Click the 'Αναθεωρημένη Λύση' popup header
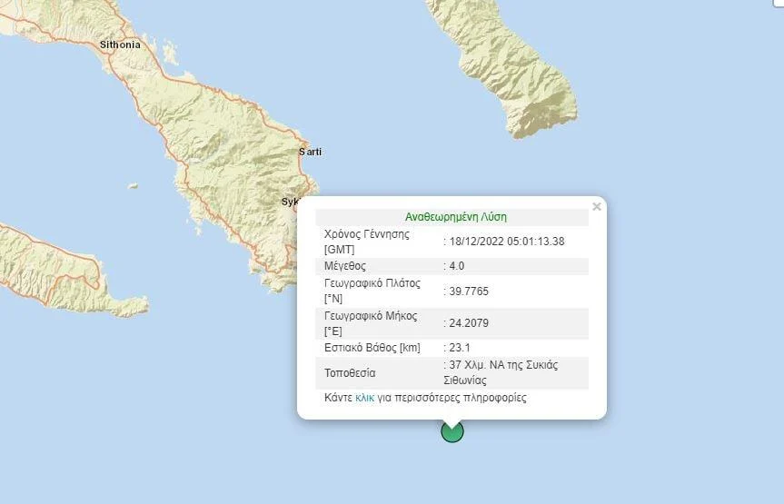 click(x=455, y=217)
